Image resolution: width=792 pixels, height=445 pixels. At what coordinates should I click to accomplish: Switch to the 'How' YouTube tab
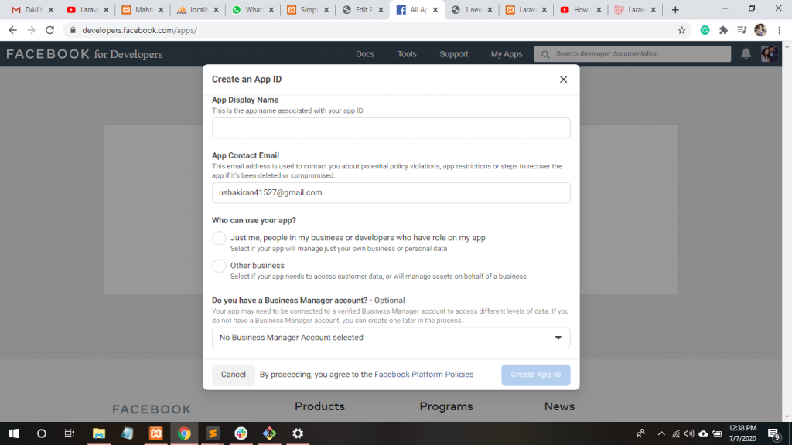[x=580, y=10]
